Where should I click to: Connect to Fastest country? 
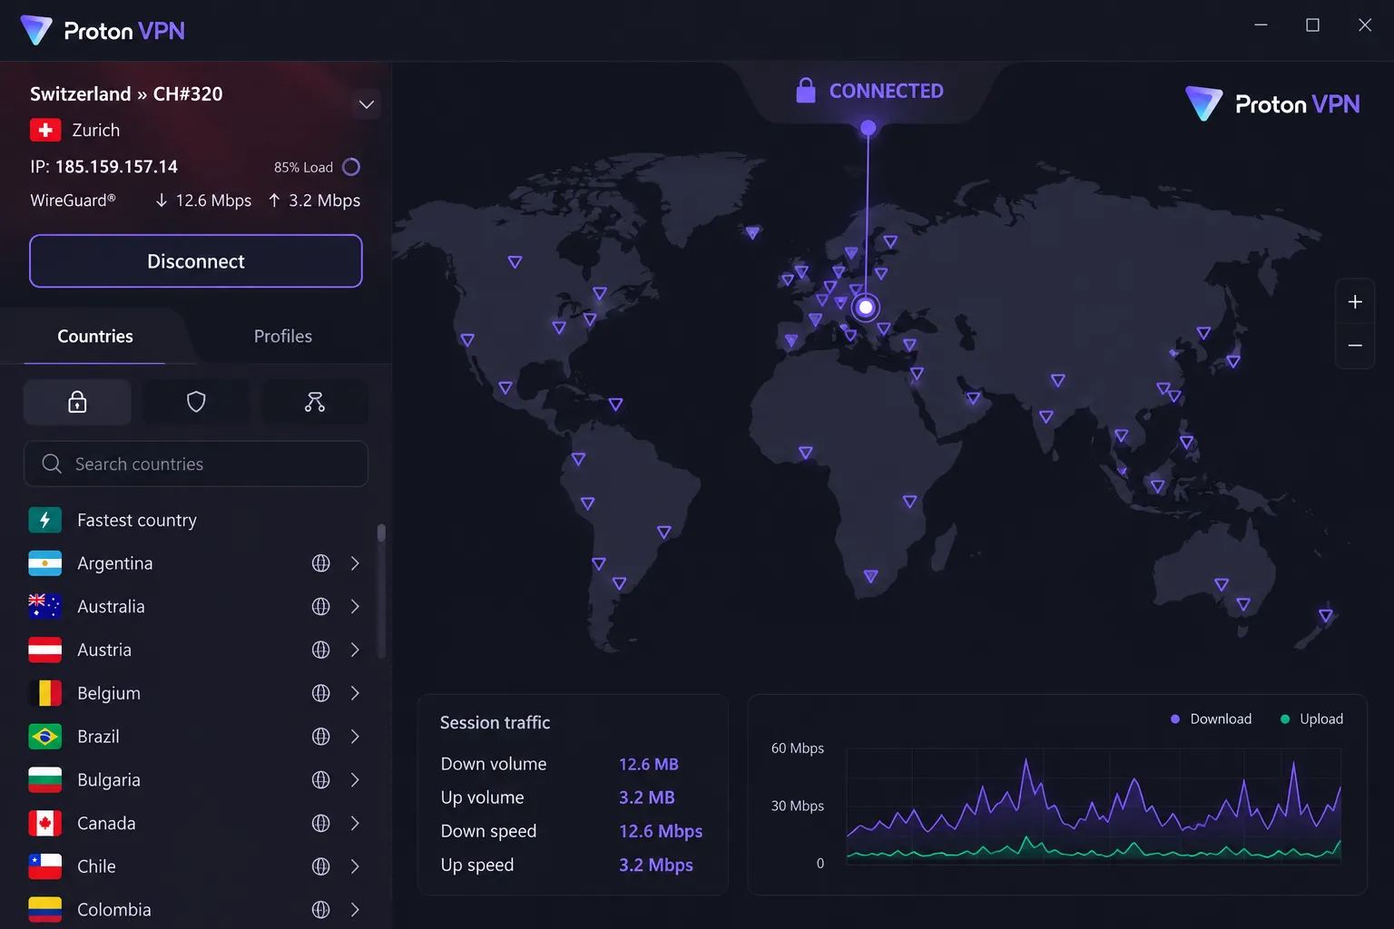click(196, 520)
